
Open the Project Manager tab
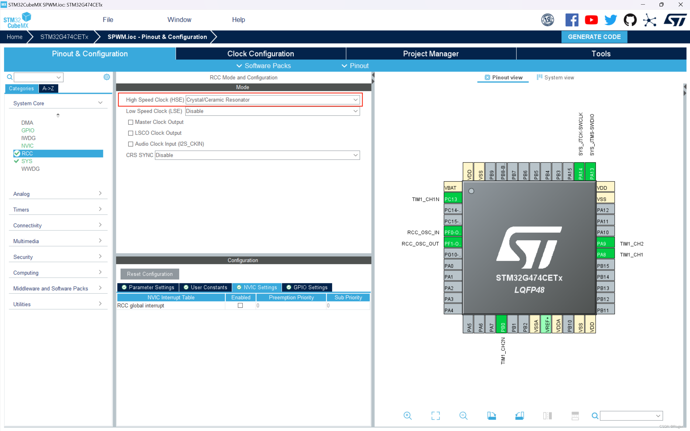(431, 54)
